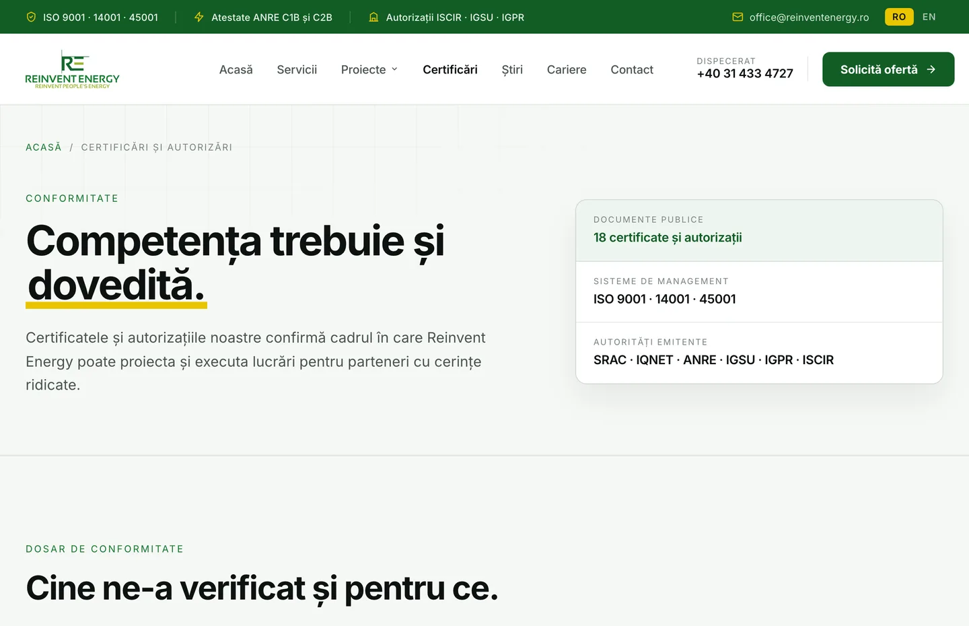
Task: Switch the site language to RO
Action: [899, 17]
